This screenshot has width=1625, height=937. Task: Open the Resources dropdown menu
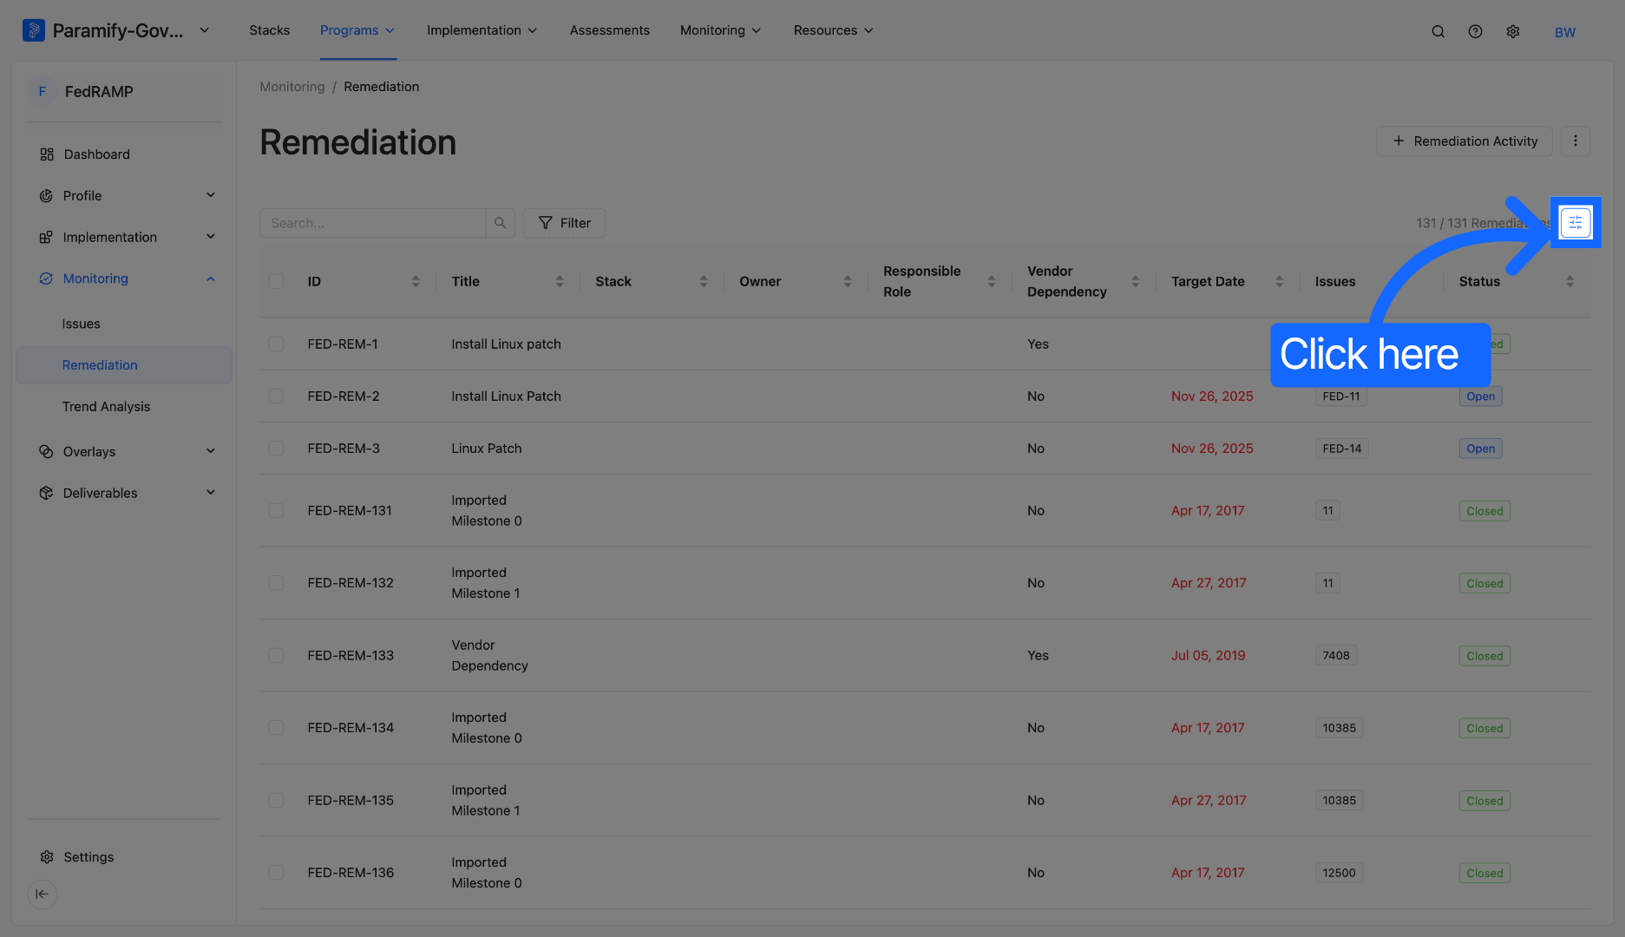point(833,30)
